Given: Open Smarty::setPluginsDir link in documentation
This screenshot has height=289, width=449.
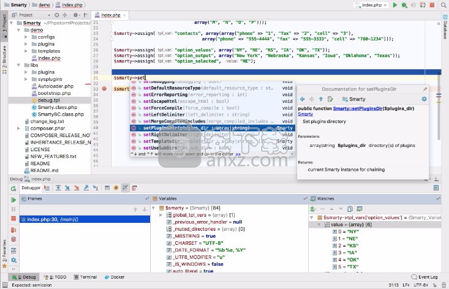Looking at the screenshot, I should pos(358,108).
